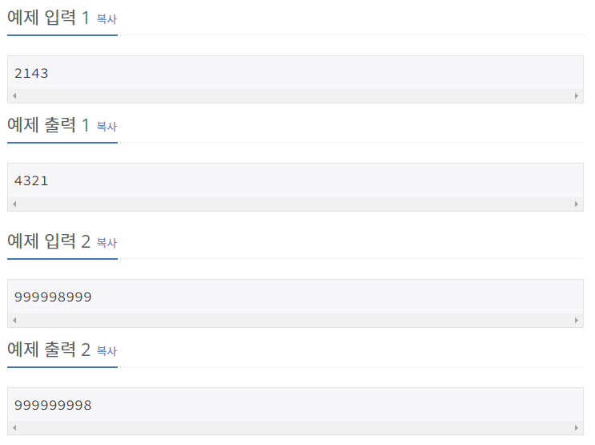Click the 2143 sample input text

click(x=31, y=73)
